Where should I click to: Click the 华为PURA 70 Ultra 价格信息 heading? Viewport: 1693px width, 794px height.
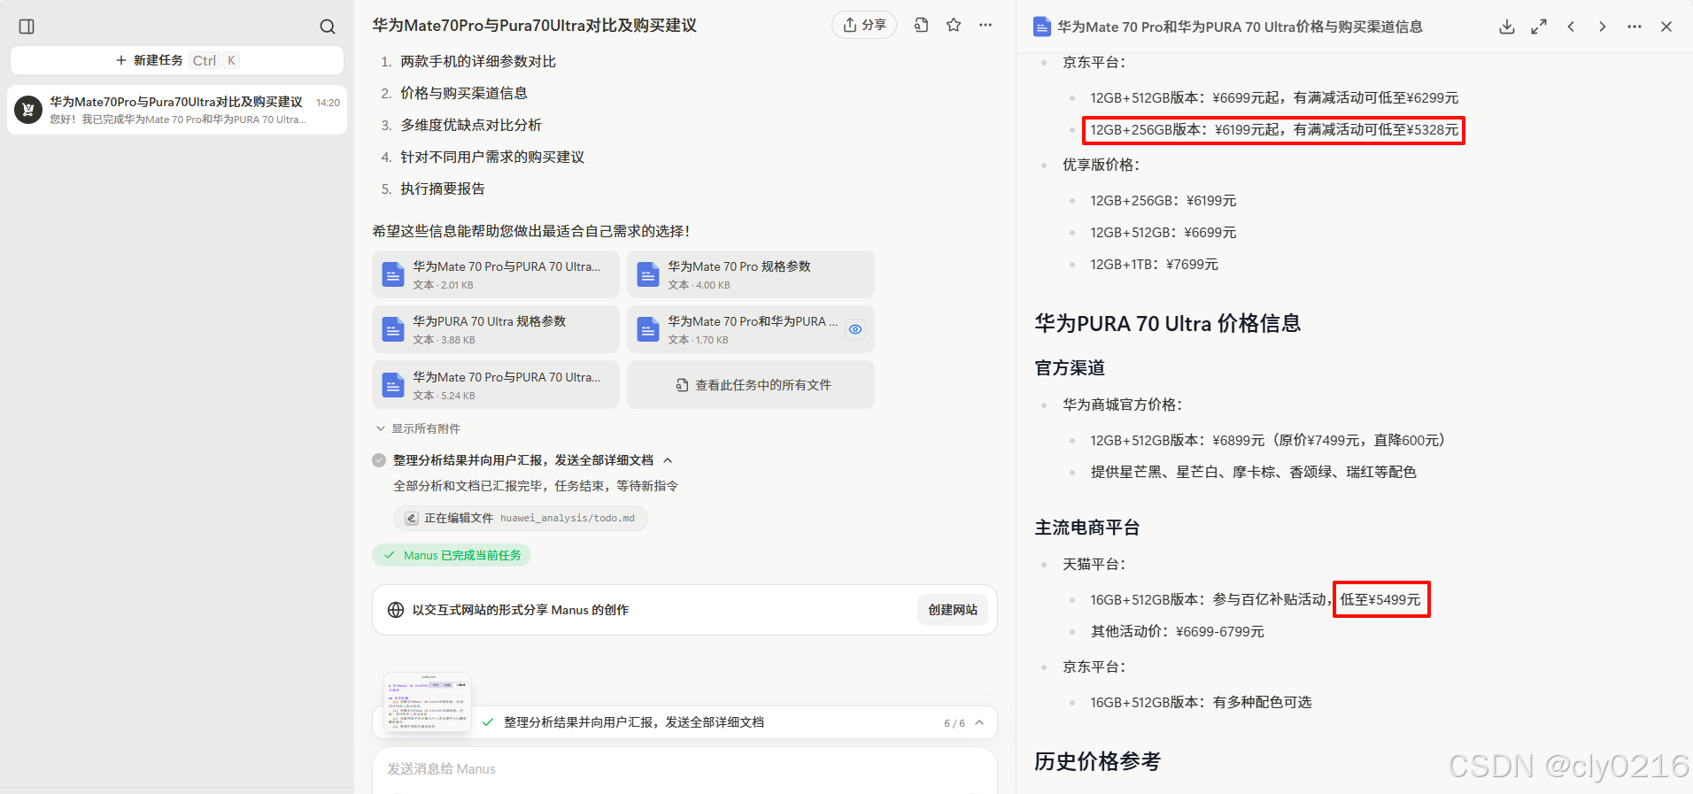coord(1168,323)
